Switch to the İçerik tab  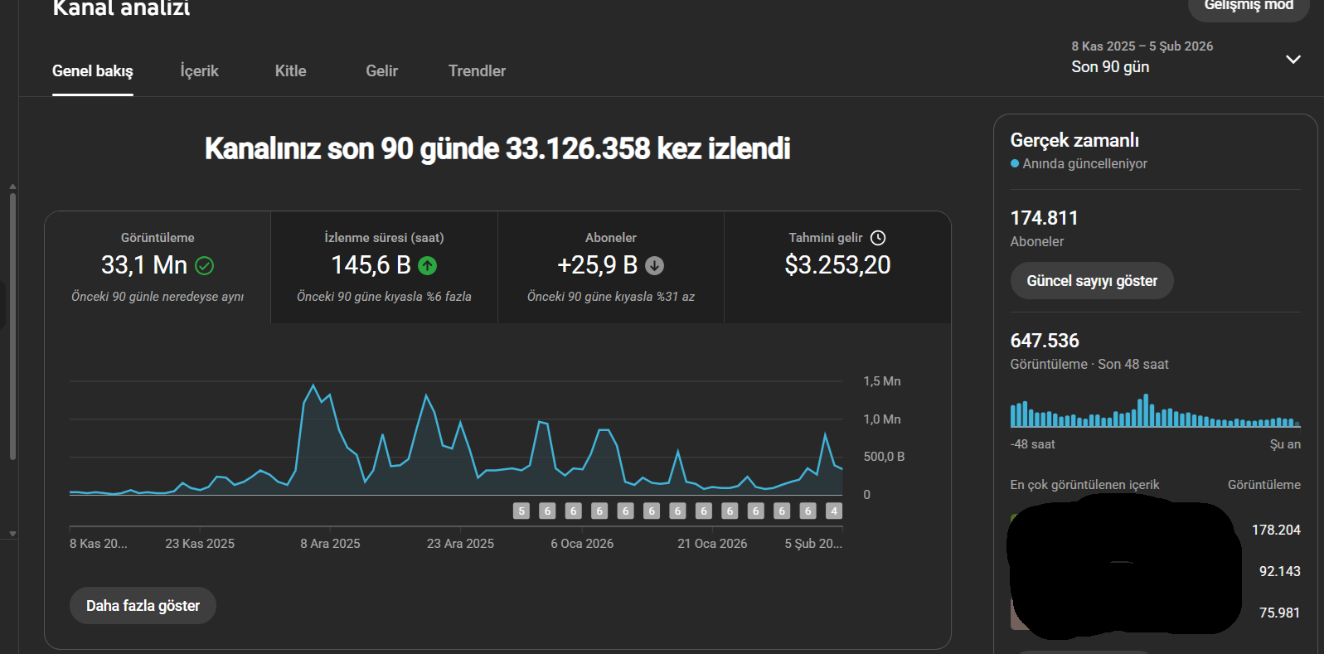point(199,71)
